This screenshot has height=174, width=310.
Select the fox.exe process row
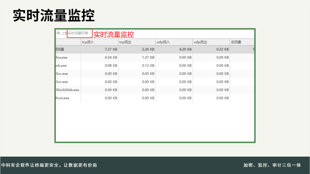click(62, 57)
